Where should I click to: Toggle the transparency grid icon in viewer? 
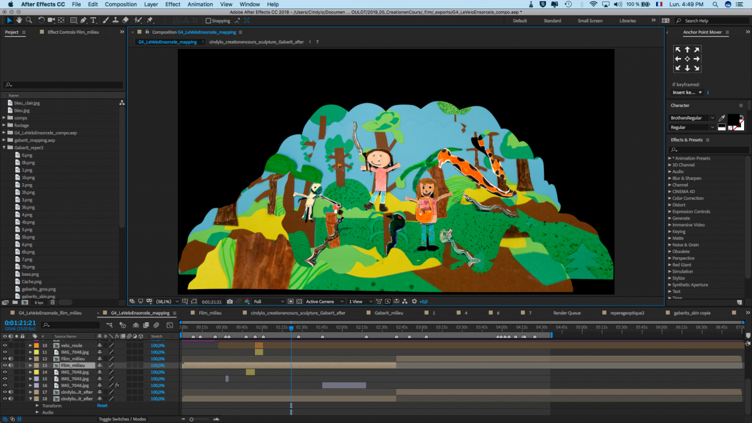(300, 301)
